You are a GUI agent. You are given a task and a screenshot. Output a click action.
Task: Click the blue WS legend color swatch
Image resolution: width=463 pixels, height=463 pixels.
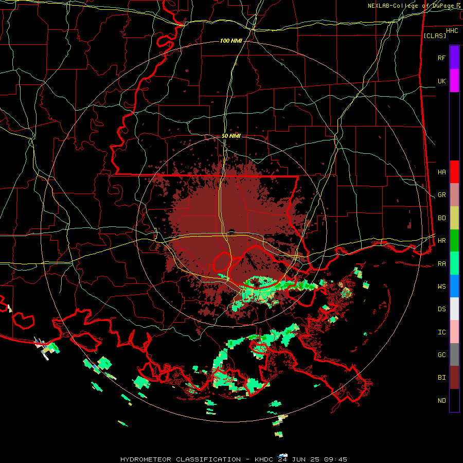(x=454, y=286)
